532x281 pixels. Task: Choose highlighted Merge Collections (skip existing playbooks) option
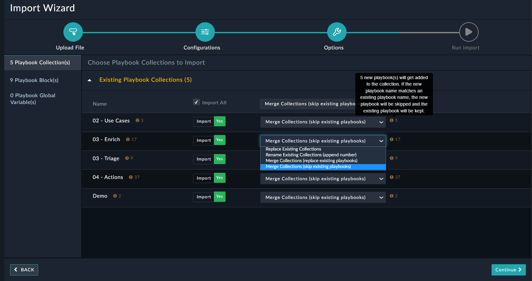coord(323,167)
